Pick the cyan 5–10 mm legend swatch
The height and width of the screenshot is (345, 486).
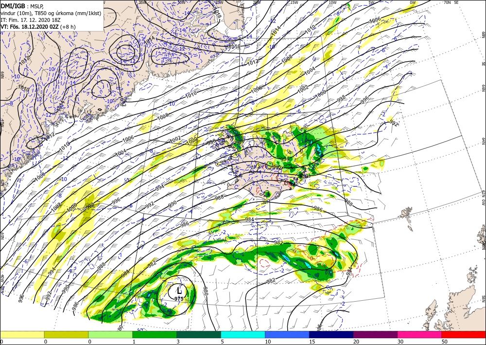point(243,334)
